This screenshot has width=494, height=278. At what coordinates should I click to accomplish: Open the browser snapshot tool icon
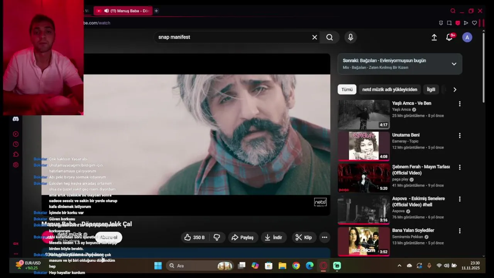coord(449,23)
